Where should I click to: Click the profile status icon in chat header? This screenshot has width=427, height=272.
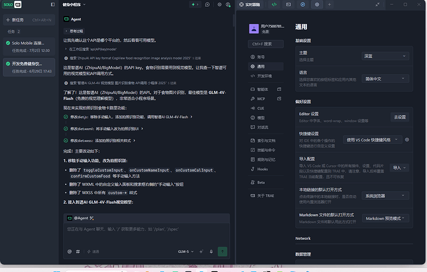[228, 4]
